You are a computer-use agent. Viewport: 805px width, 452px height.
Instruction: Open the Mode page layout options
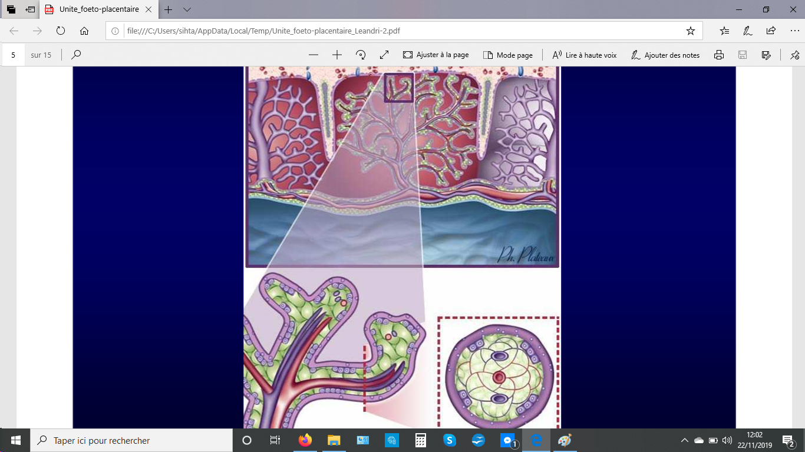[x=508, y=55]
